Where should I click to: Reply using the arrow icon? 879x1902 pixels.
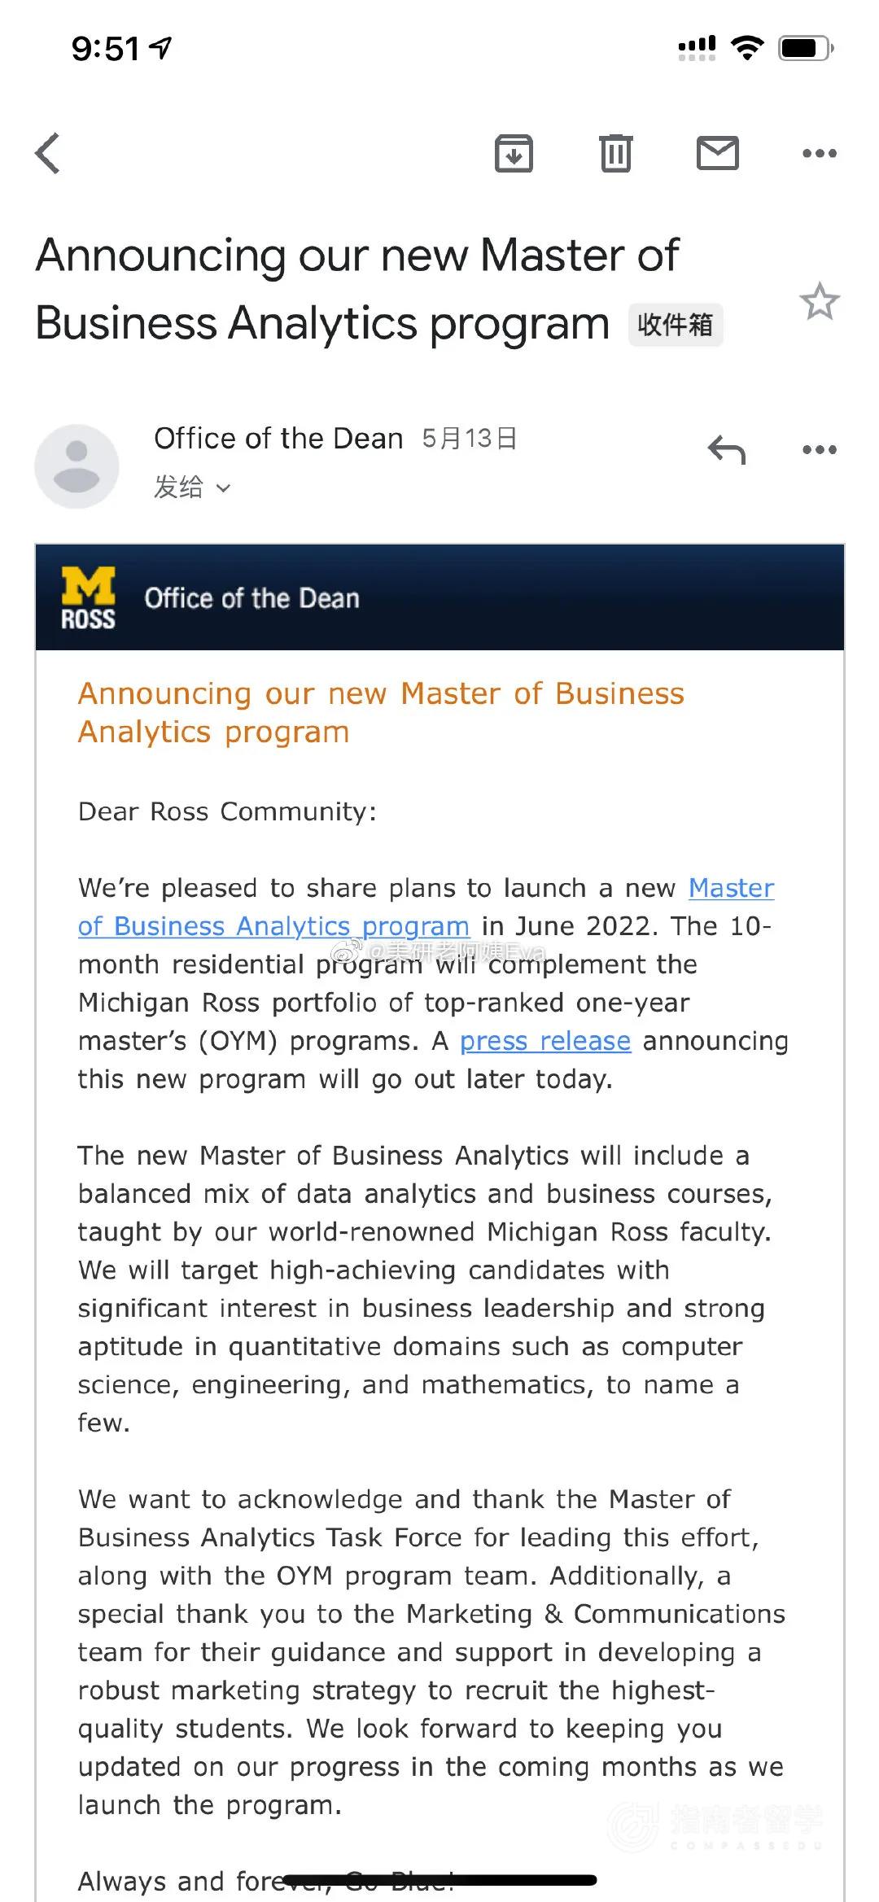(727, 449)
